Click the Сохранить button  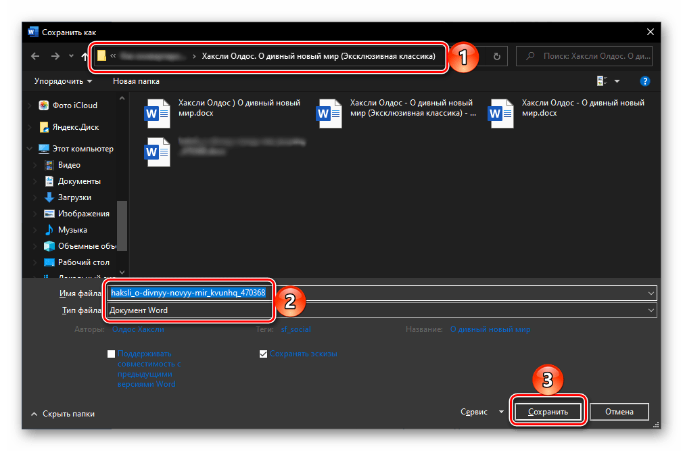point(548,412)
